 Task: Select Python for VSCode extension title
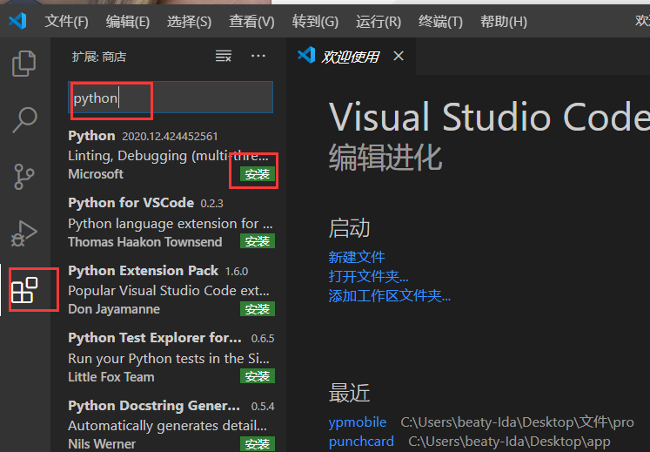(131, 203)
